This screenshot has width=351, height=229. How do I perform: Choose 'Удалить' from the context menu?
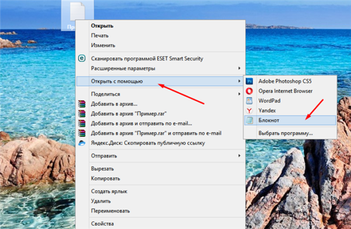click(x=161, y=201)
